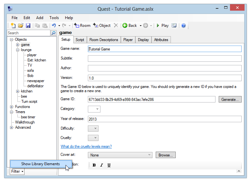This screenshot has height=183, width=251.
Task: Collapse the lounge tree node
Action: (x=18, y=50)
